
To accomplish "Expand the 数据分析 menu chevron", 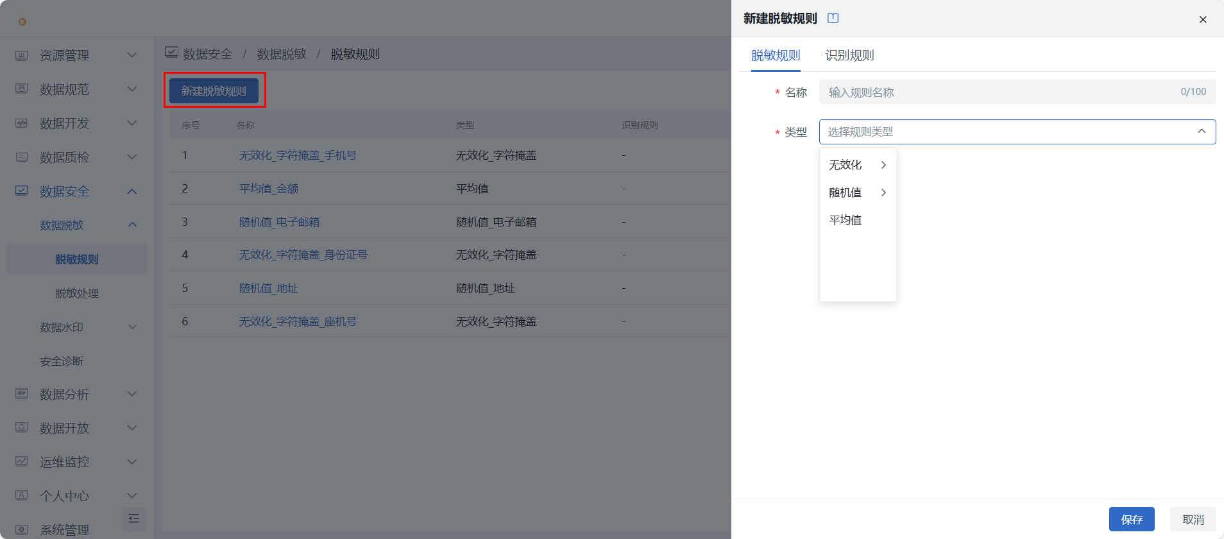I will tap(132, 394).
